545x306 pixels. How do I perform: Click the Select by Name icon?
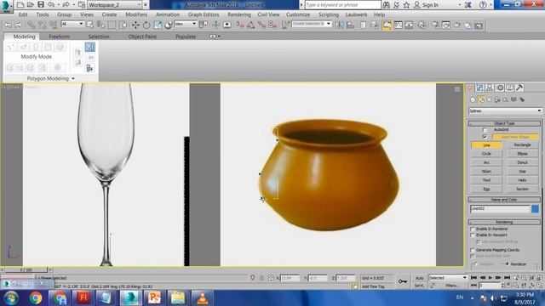tap(100, 25)
